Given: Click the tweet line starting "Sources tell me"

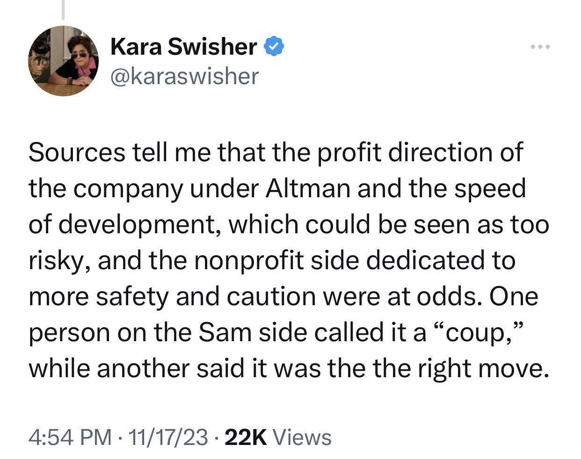Looking at the screenshot, I should (276, 153).
